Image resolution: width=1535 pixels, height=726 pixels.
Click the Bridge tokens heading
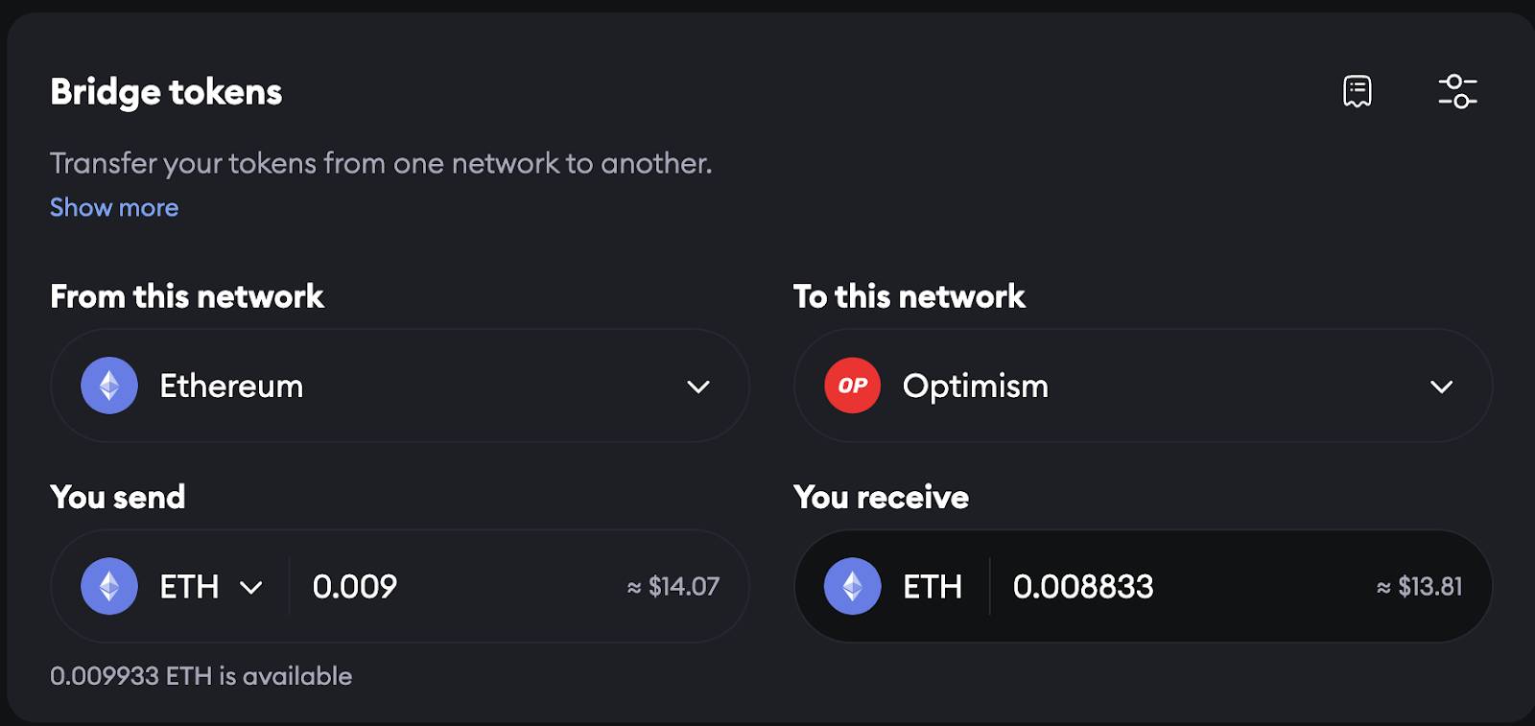pos(166,92)
